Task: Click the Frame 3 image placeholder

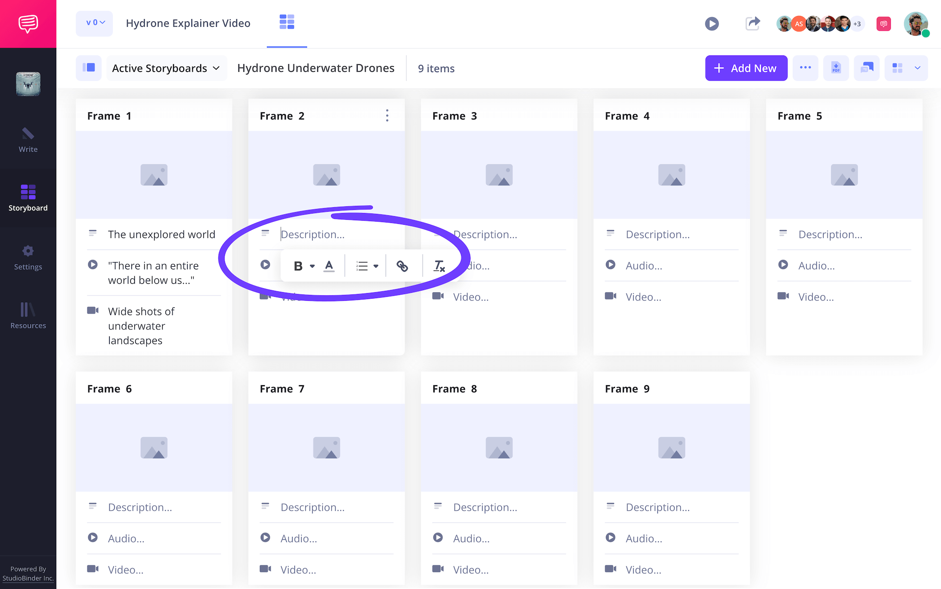Action: 499,175
